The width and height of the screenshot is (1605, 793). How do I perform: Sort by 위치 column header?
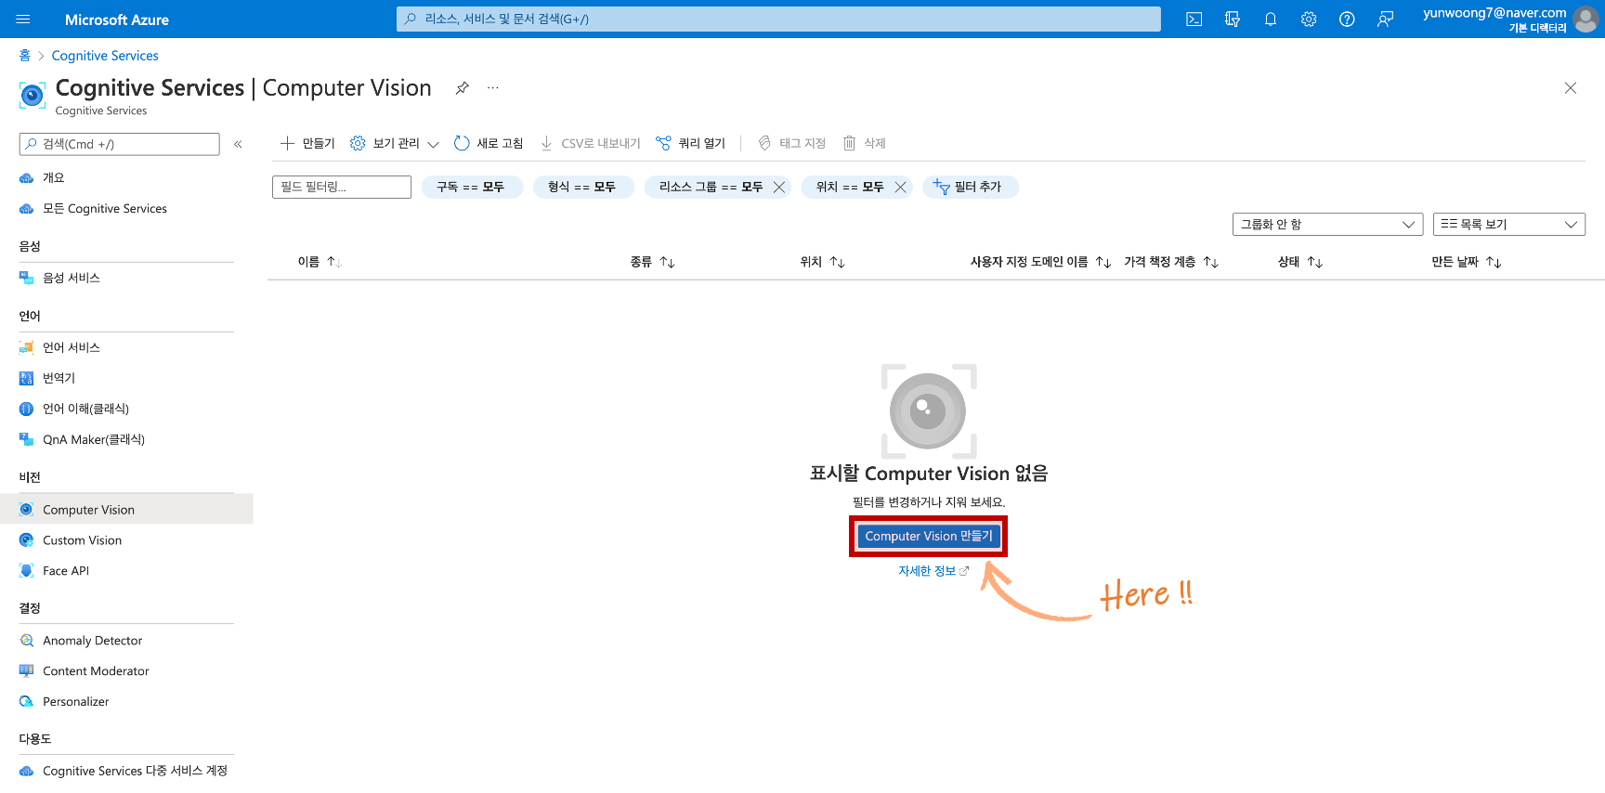pos(822,262)
